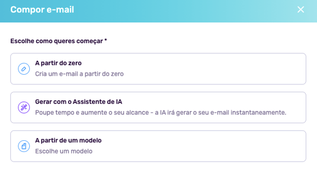Click the 'Escolhe um modelo' subtitle
The width and height of the screenshot is (317, 192).
click(64, 151)
